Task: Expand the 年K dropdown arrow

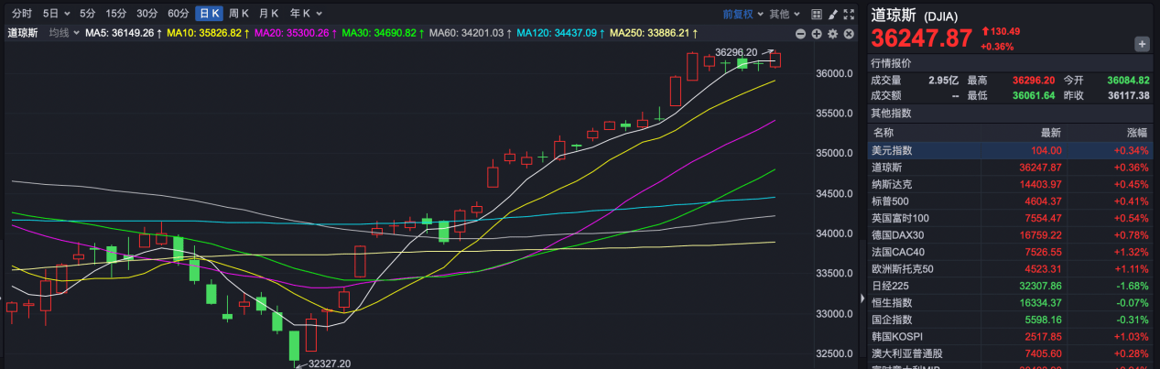Action: pos(319,14)
